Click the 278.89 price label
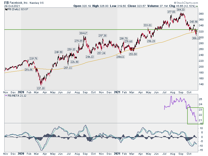208x156 pixels. coord(78,41)
